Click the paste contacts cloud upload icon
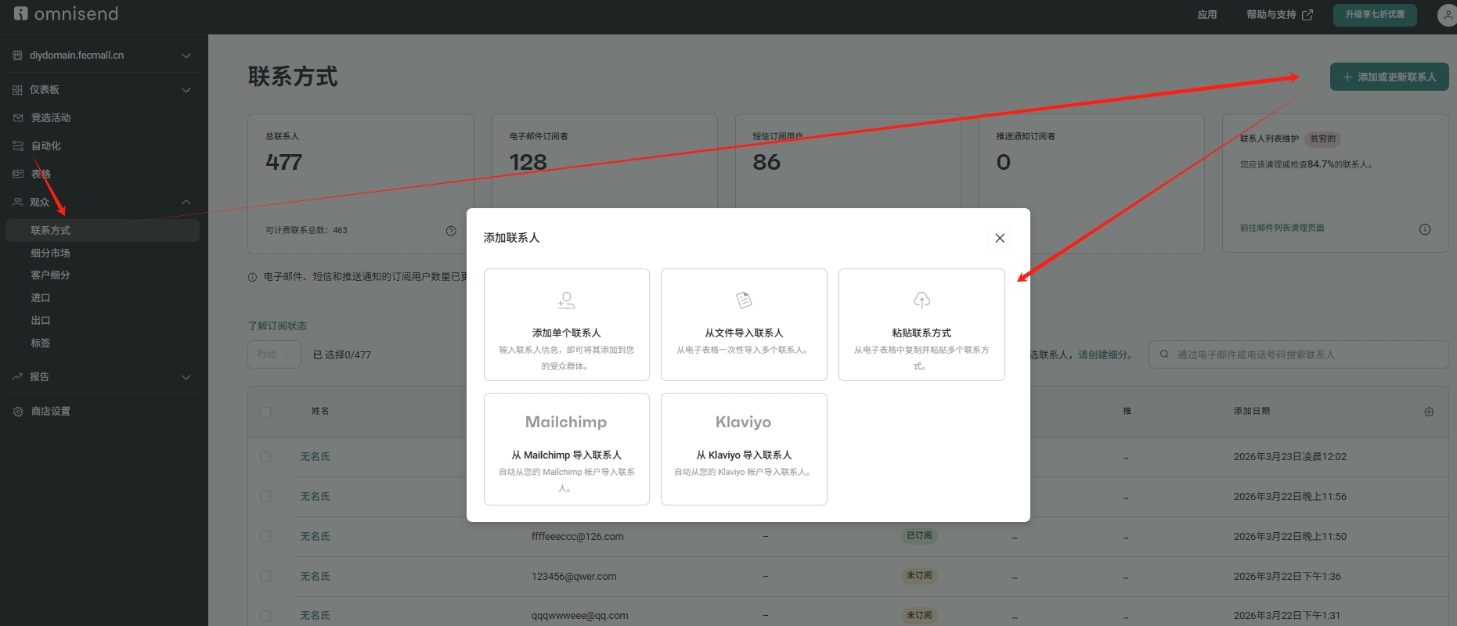 [x=921, y=300]
